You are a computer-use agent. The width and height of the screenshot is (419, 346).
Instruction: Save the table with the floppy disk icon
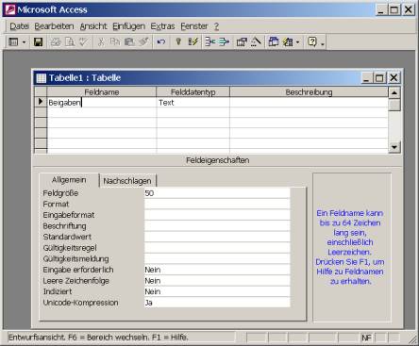[38, 41]
